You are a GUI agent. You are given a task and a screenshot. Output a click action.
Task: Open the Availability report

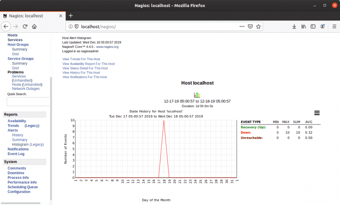tap(17, 121)
